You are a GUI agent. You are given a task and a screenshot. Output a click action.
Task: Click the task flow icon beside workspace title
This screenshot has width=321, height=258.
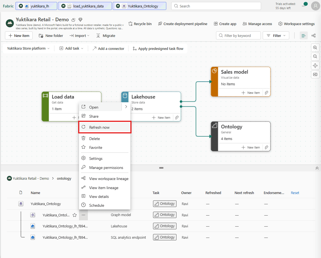tap(73, 20)
